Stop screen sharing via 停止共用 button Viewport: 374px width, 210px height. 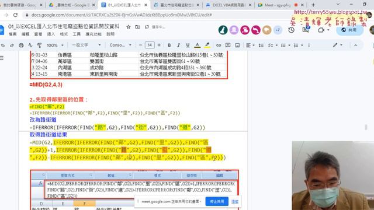pyautogui.click(x=217, y=201)
